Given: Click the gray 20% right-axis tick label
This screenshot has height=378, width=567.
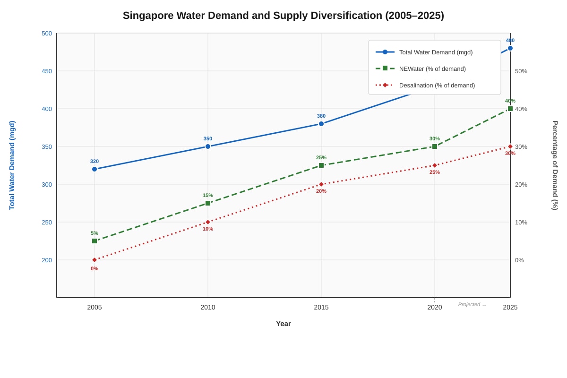Looking at the screenshot, I should coord(521,184).
